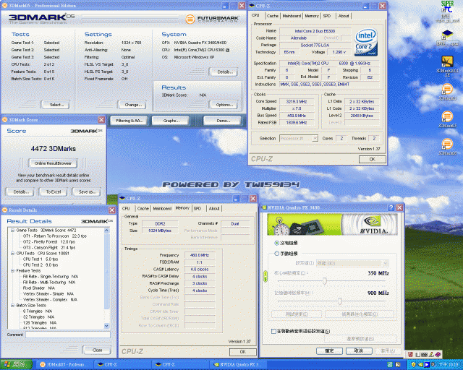
Task: Click the 350 MHz core clock slider
Action: pyautogui.click(x=325, y=280)
